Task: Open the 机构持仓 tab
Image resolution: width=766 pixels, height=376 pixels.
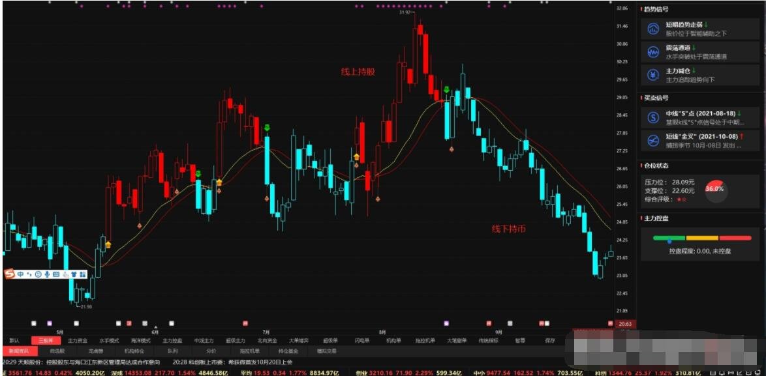Action: point(134,350)
